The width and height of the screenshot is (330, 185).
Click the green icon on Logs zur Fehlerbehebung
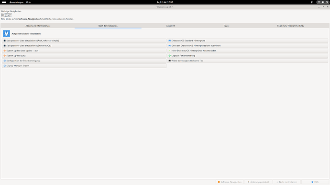pyautogui.click(x=170, y=56)
